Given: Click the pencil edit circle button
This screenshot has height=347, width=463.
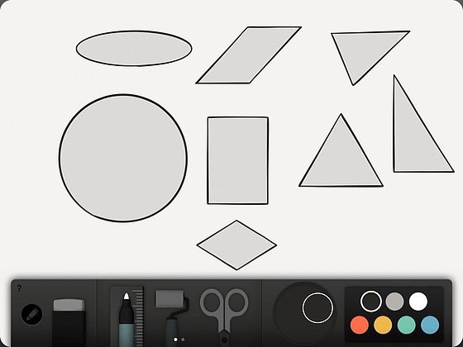Looking at the screenshot, I should (32, 315).
